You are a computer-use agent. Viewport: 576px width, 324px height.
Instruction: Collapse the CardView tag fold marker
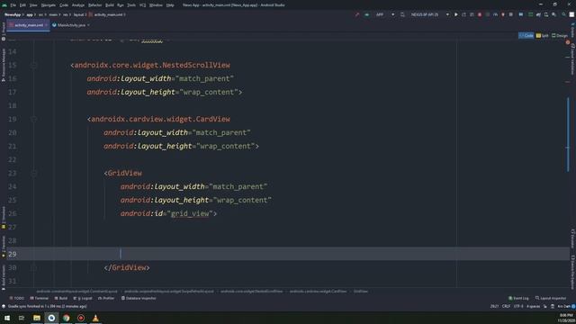[34, 120]
